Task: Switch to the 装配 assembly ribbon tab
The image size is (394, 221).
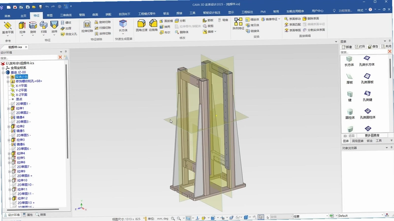Action: point(108,15)
